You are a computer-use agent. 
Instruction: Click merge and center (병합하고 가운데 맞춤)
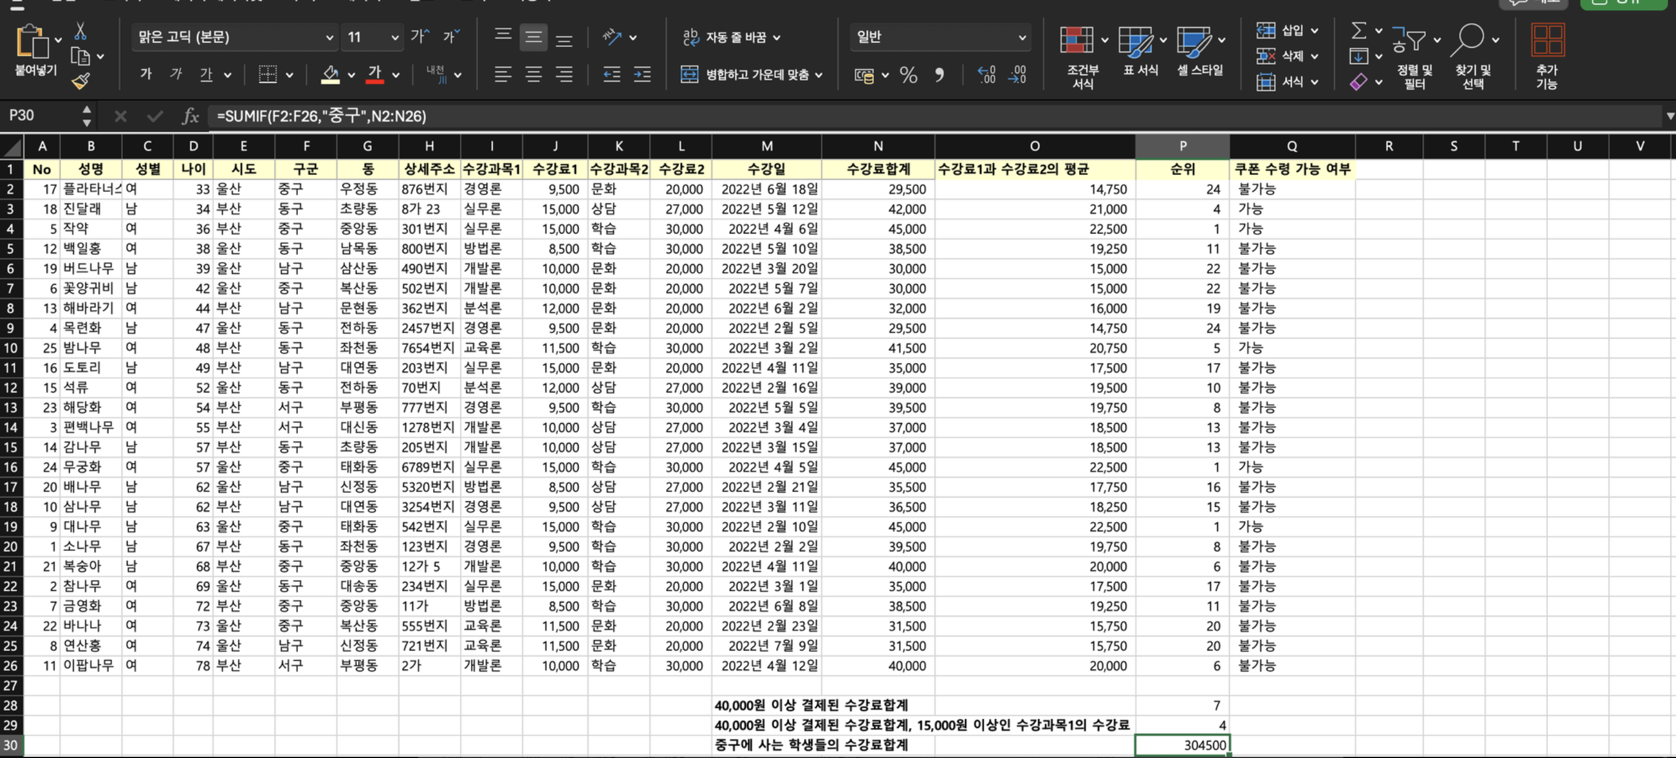752,75
